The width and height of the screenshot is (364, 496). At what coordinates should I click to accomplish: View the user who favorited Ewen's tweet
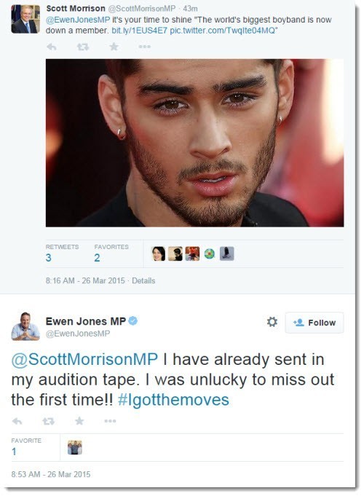[75, 448]
